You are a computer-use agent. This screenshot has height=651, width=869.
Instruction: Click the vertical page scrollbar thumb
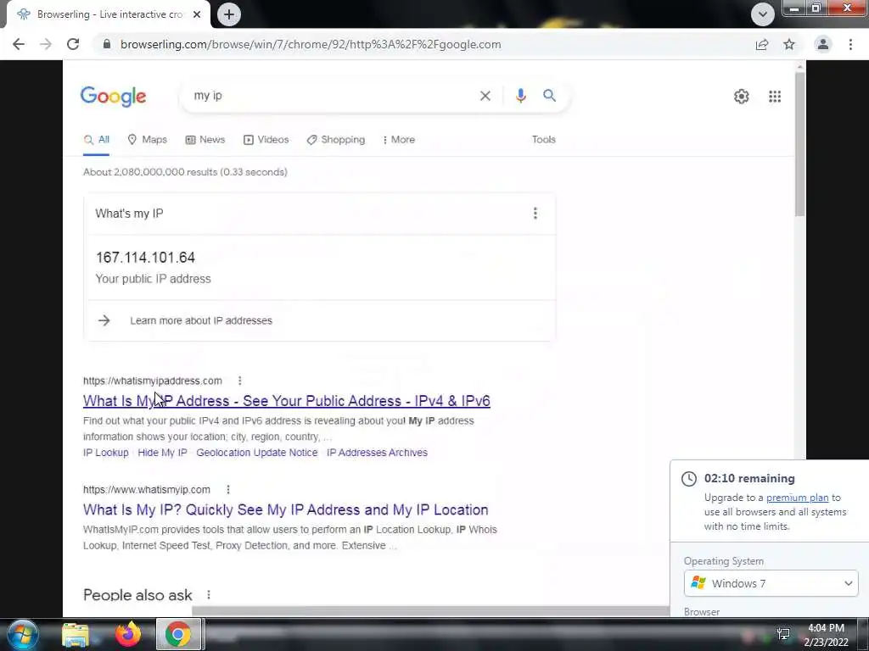click(x=799, y=144)
